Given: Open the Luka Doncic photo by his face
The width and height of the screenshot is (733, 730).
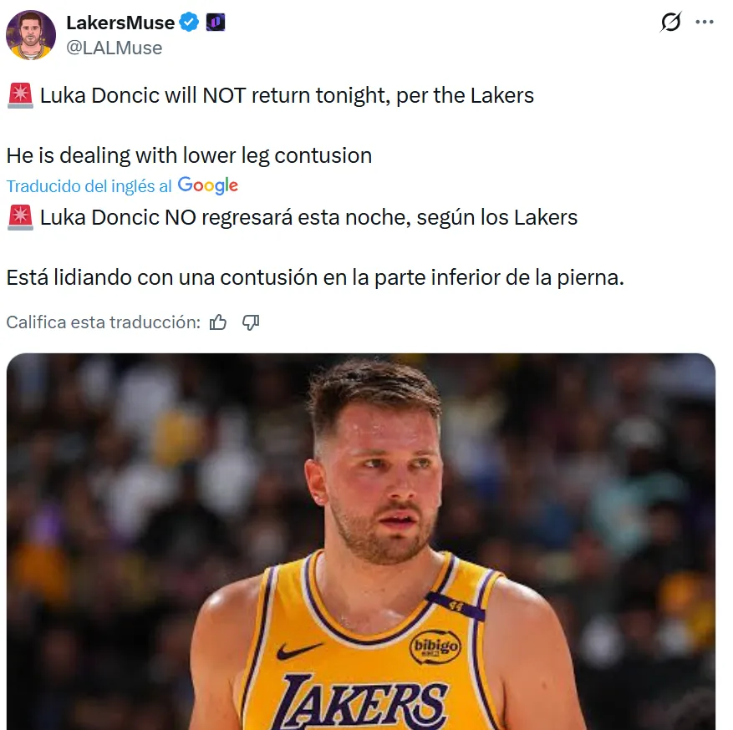Looking at the screenshot, I should coord(380,484).
